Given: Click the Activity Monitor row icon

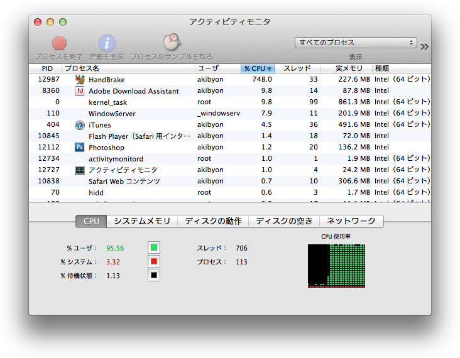Looking at the screenshot, I should [80, 170].
